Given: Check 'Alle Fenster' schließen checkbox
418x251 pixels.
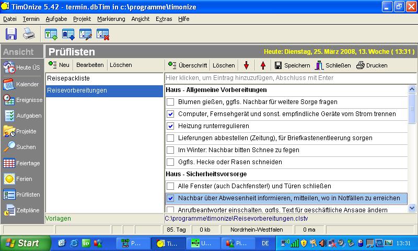Looking at the screenshot, I should click(x=170, y=186).
